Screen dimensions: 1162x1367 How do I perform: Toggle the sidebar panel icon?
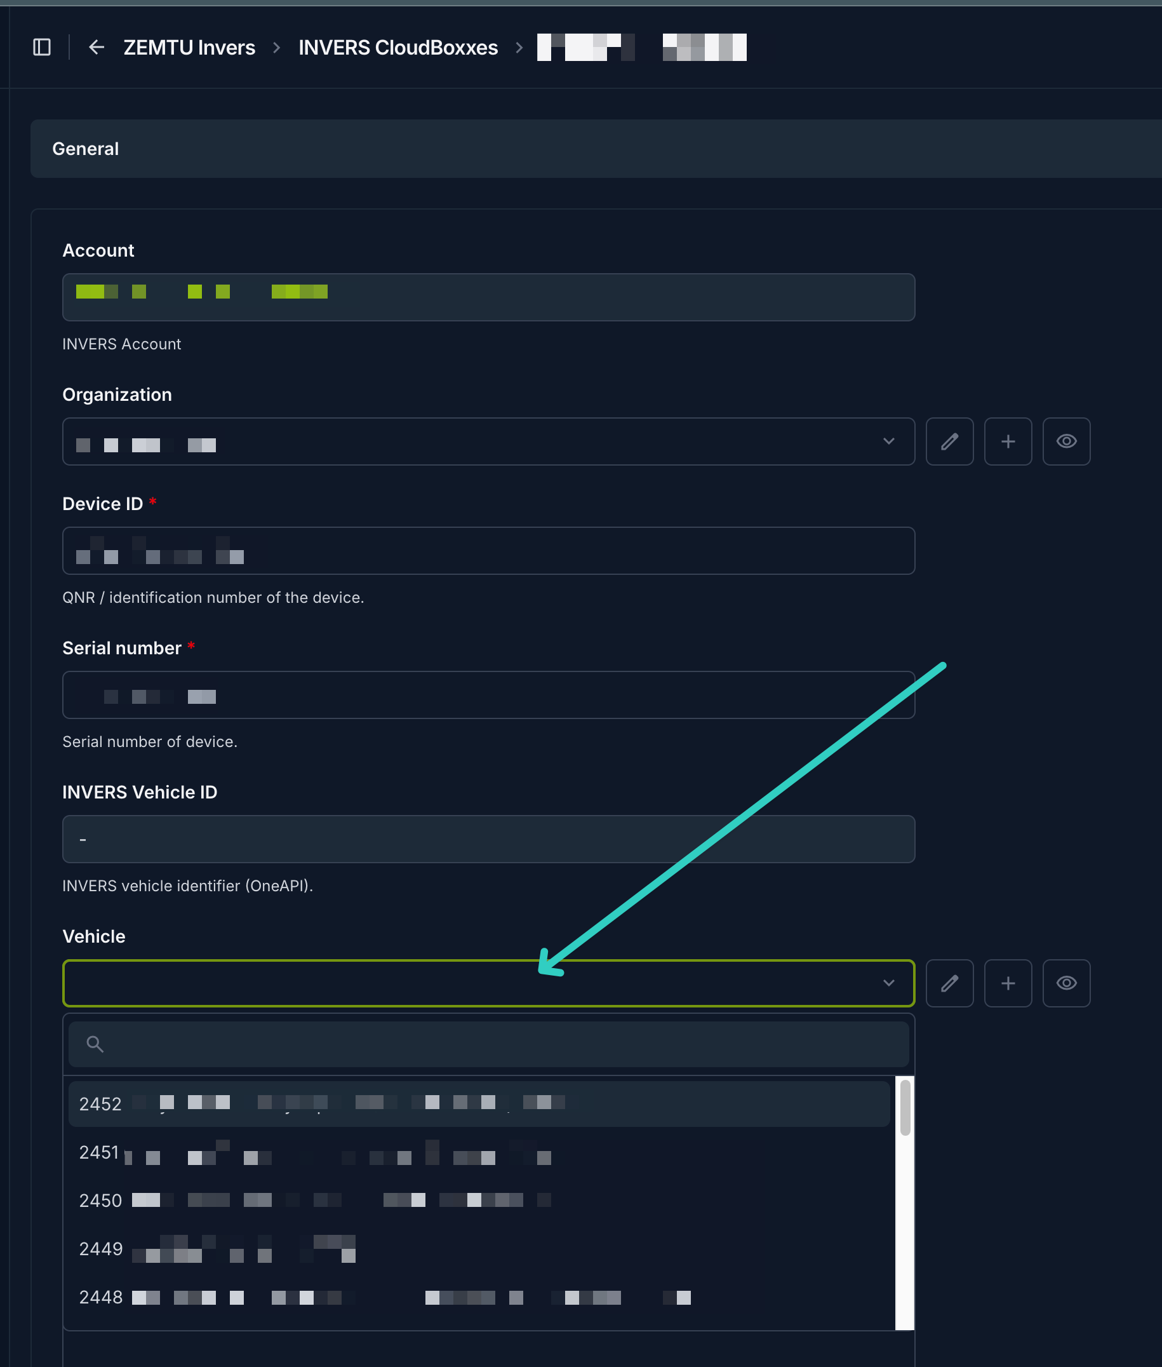point(41,48)
